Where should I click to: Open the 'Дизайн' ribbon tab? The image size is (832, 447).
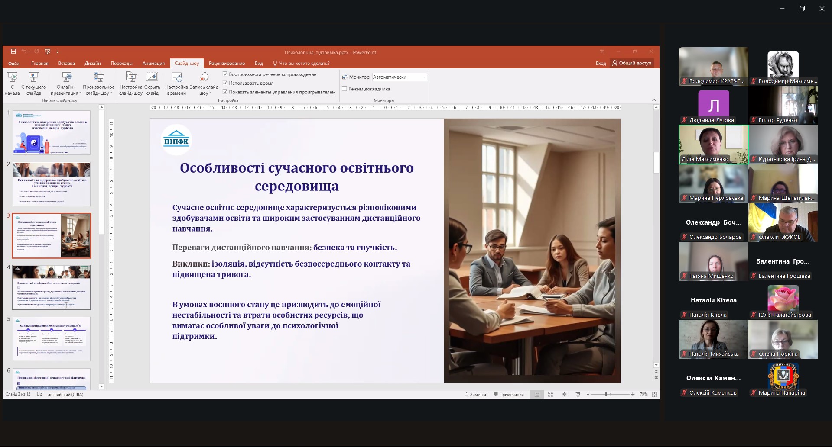click(x=92, y=63)
